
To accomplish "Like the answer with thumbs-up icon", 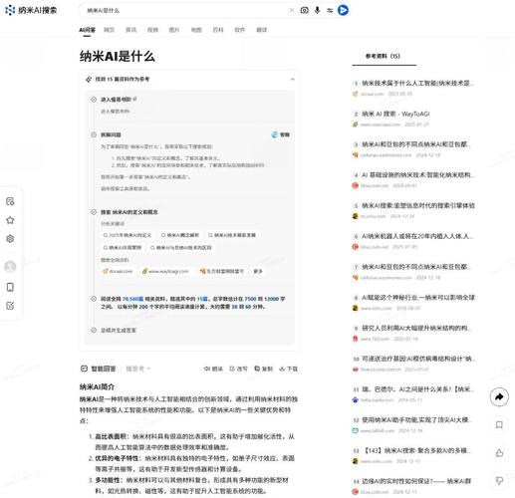I will (499, 453).
